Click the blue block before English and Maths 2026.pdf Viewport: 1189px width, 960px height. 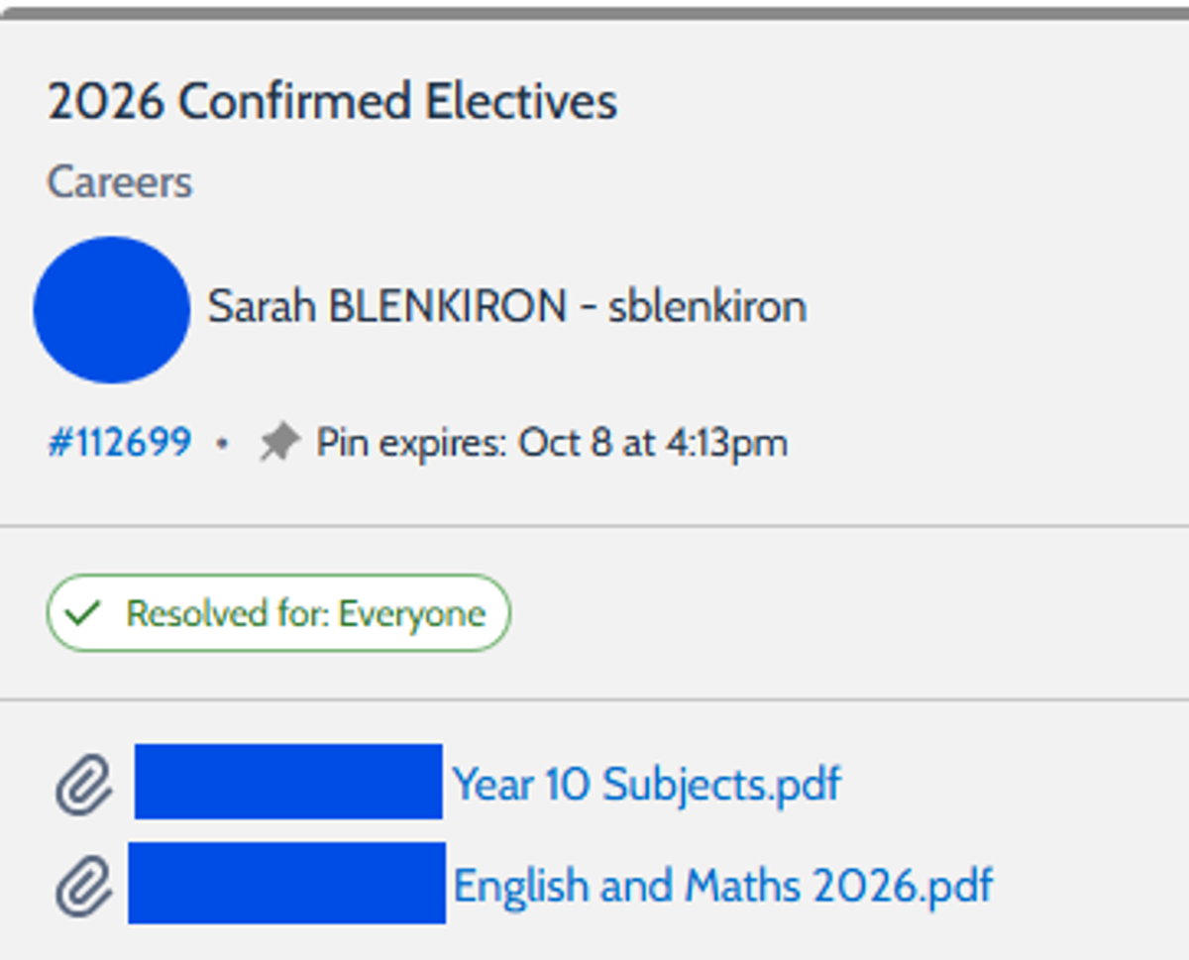(287, 883)
